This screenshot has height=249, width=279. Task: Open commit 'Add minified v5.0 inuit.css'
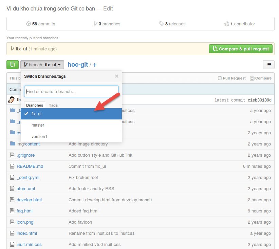point(95,245)
